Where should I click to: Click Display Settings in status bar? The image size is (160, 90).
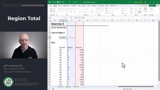click(127, 89)
